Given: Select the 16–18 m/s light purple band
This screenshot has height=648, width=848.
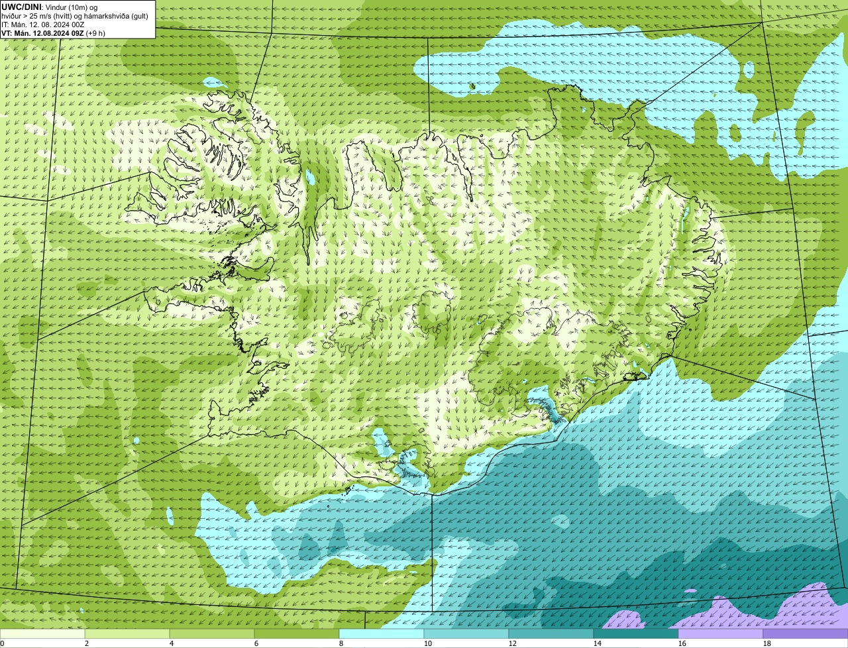Looking at the screenshot, I should coord(721,633).
